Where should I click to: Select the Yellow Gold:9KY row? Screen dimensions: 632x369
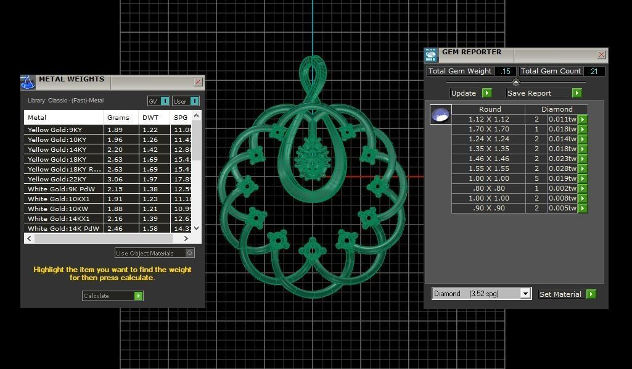pyautogui.click(x=108, y=130)
